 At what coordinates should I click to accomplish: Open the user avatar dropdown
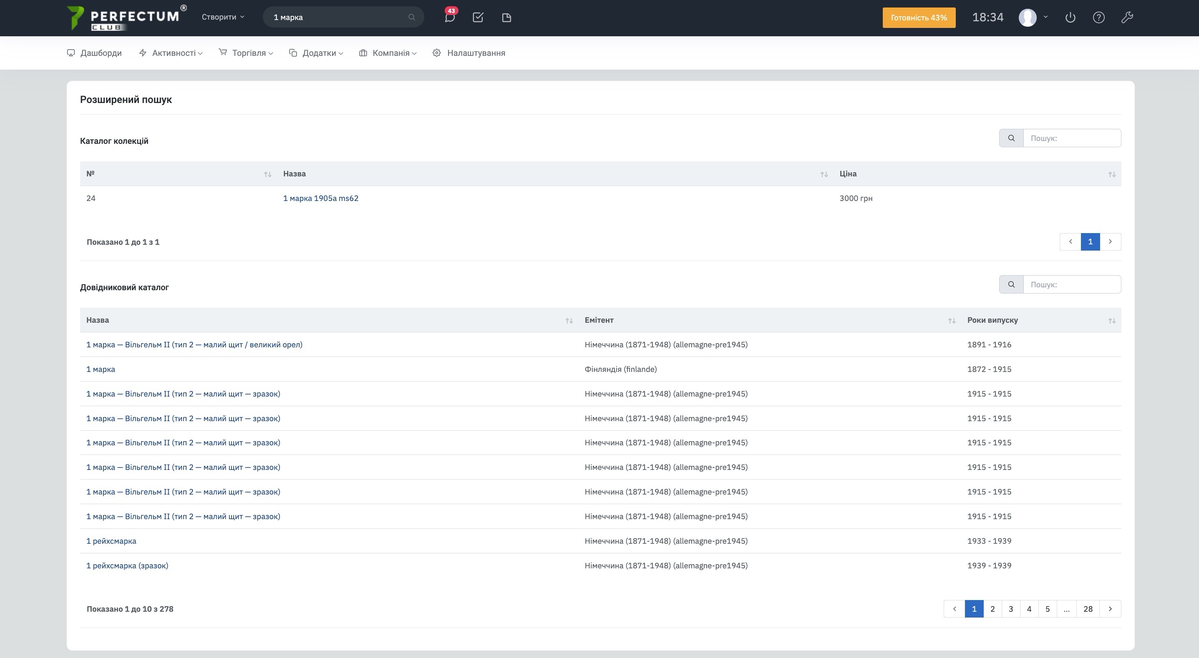coord(1033,18)
